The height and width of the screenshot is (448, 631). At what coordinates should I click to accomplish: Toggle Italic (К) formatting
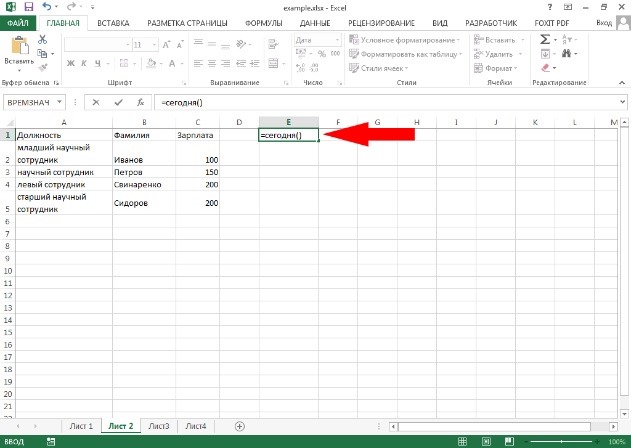(x=84, y=63)
